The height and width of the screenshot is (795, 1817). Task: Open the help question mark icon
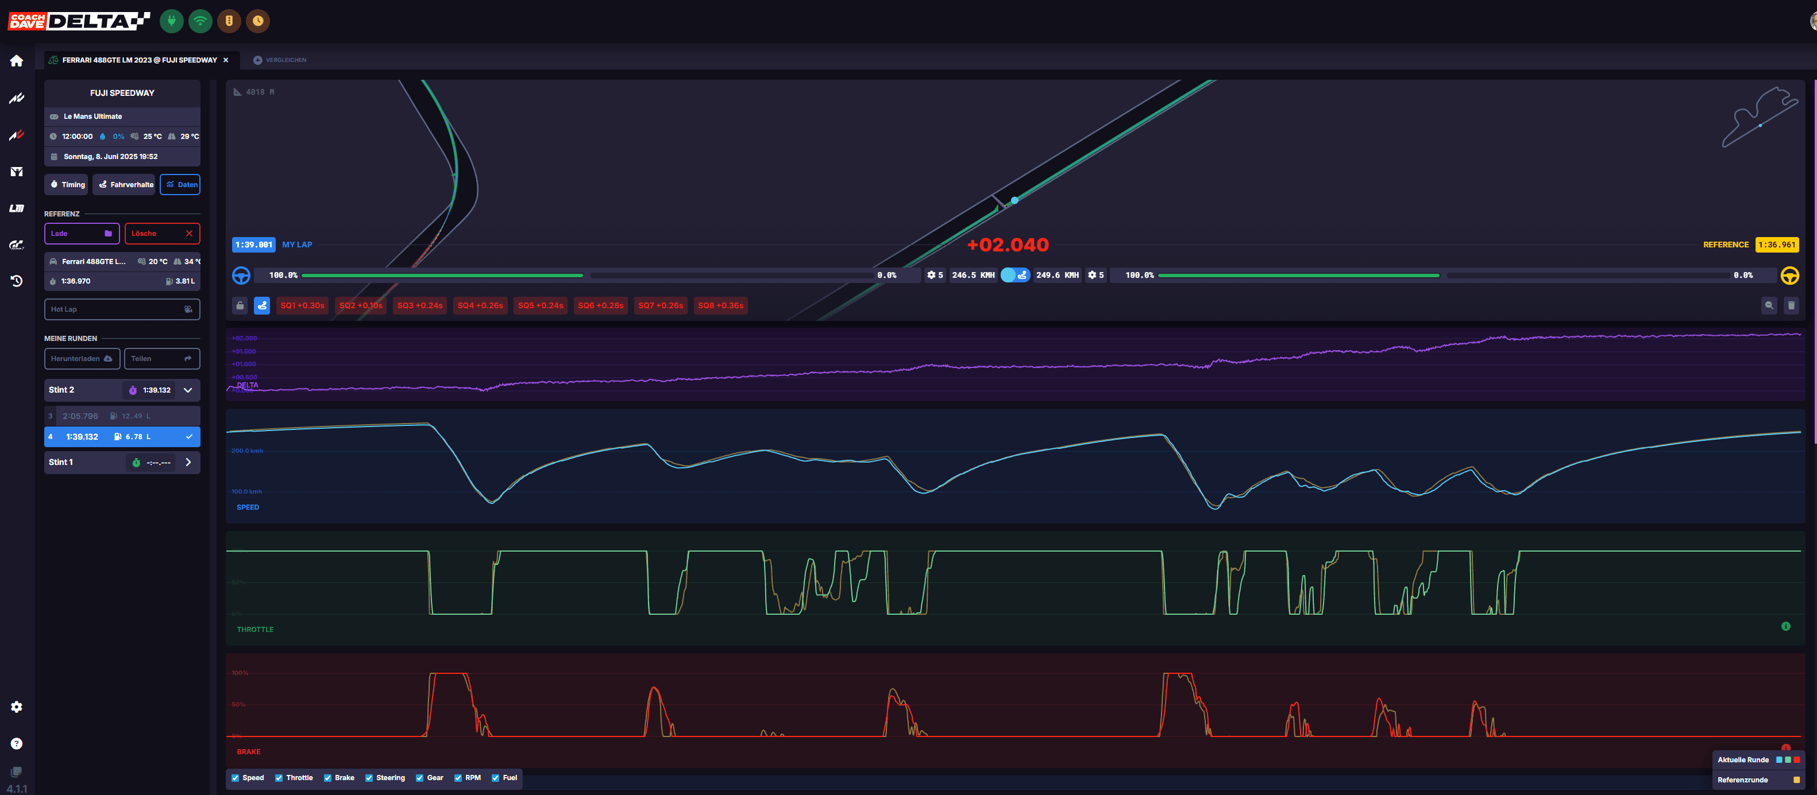tap(16, 743)
